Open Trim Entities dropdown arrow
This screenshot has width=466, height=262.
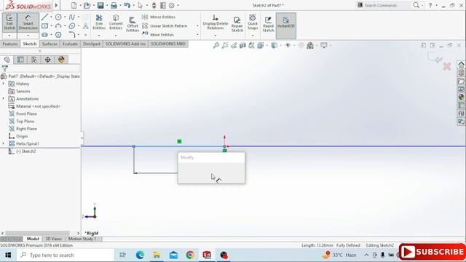pos(99,36)
